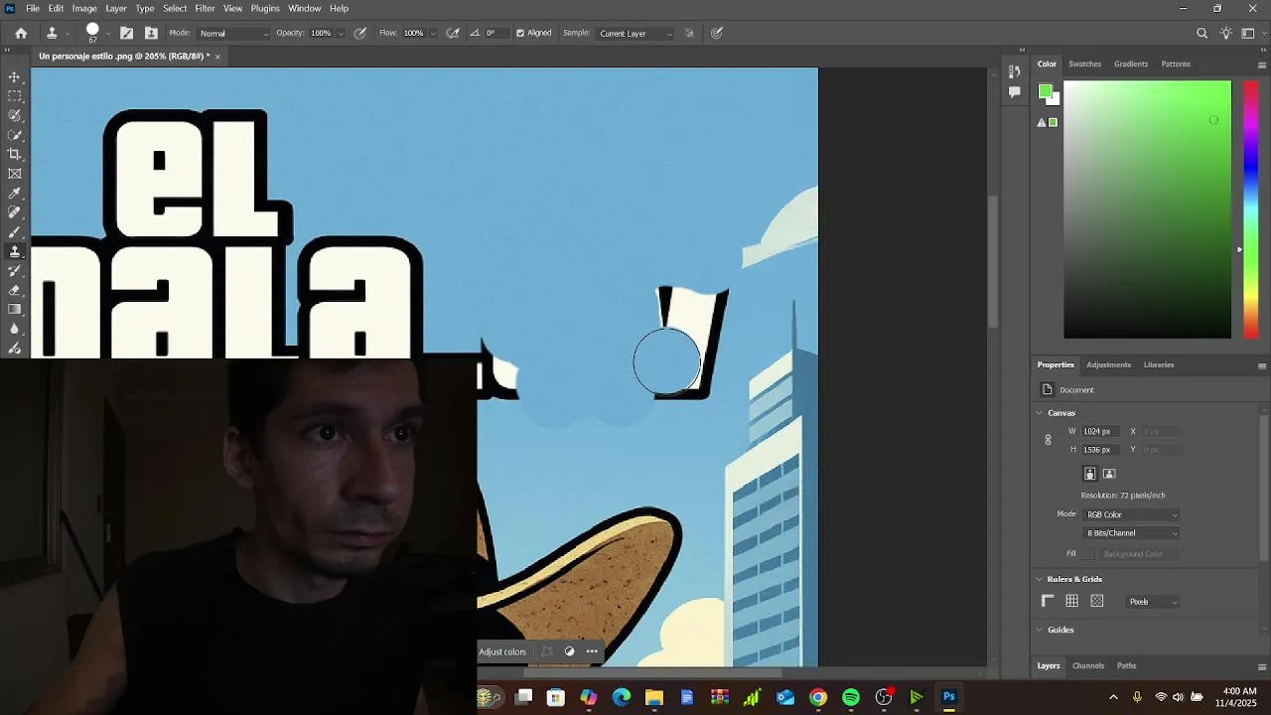
Task: Go to the Home screen icon
Action: tap(21, 33)
